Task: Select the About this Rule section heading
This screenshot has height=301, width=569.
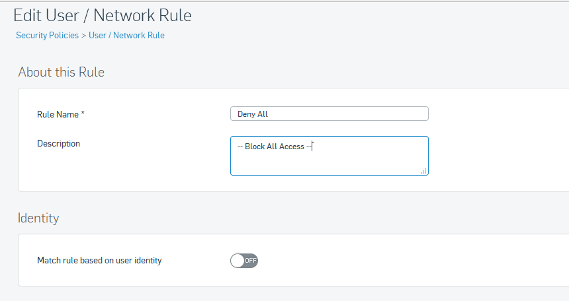Action: (x=62, y=72)
